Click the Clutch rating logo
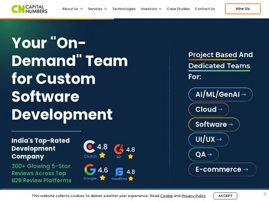This screenshot has width=269, height=202. pyautogui.click(x=90, y=149)
